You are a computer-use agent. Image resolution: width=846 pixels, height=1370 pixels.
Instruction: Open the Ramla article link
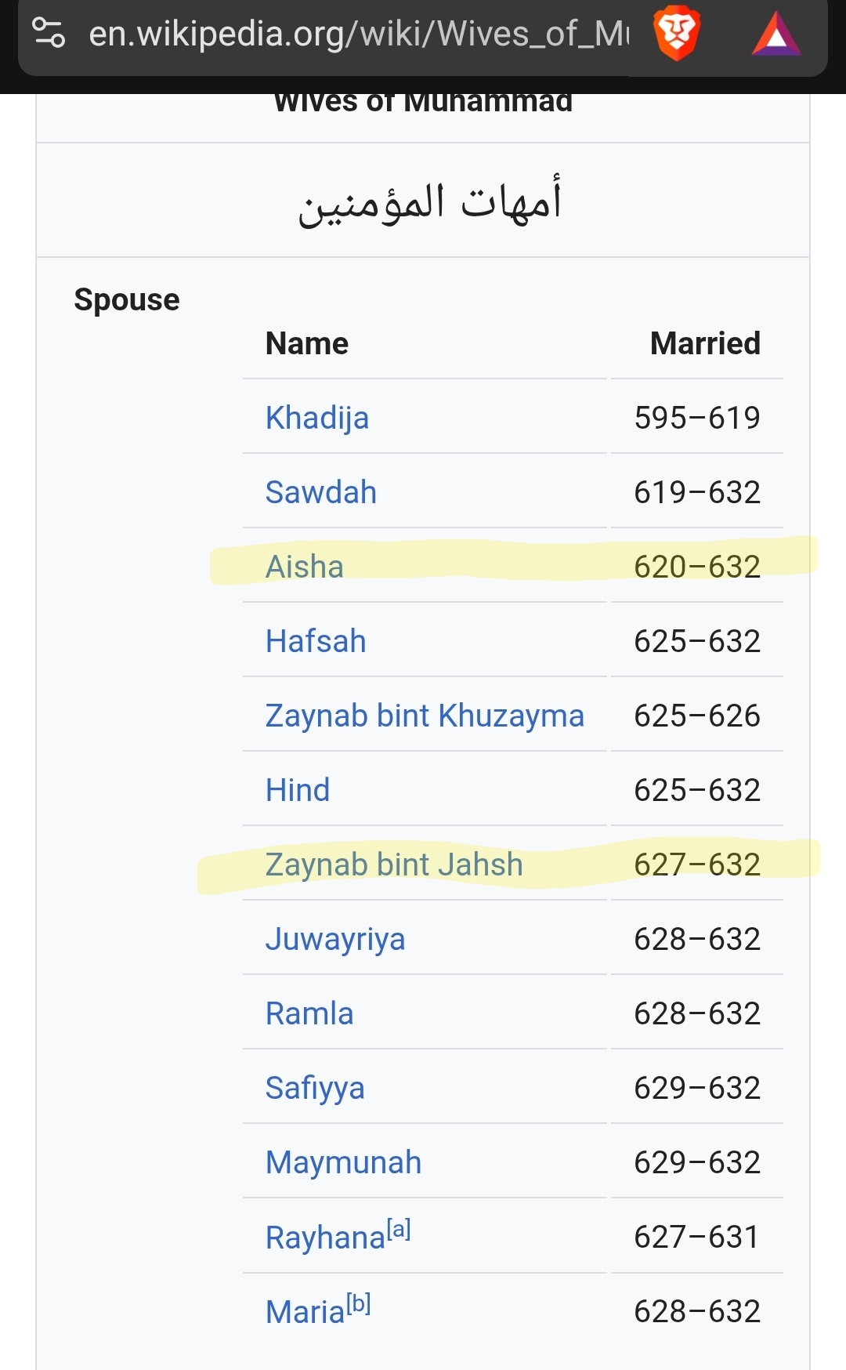309,1013
